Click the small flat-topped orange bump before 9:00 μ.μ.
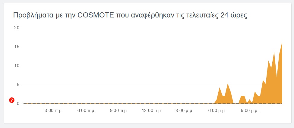This screenshot has width=294, height=128. [x=243, y=96]
